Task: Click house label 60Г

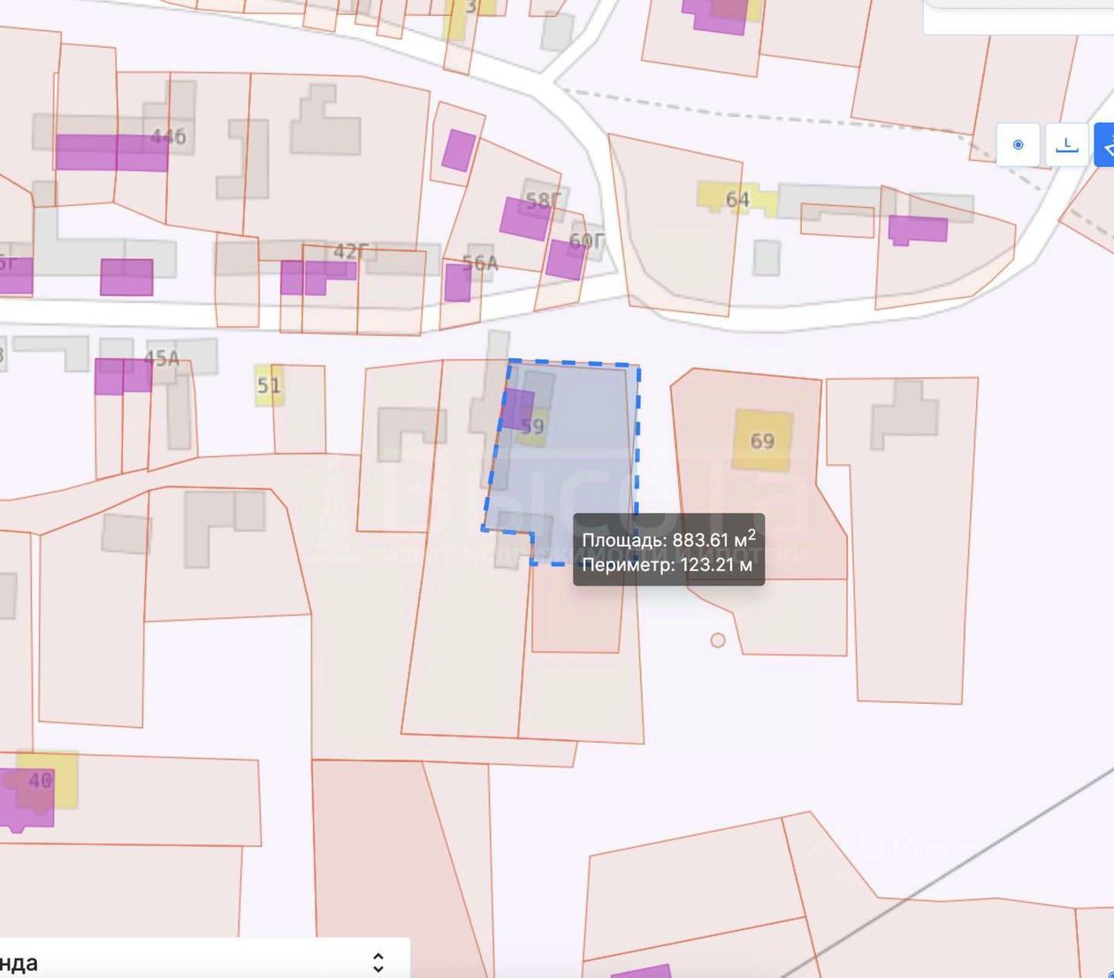Action: click(x=587, y=241)
